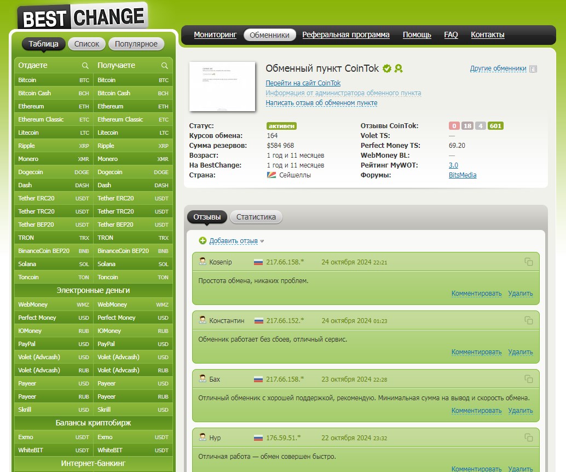This screenshot has height=472, width=566.
Task: Click Бах user avatar icon
Action: 203,378
